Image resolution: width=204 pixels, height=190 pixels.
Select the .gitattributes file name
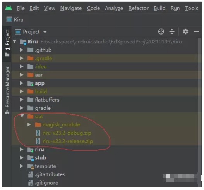tap(50, 174)
